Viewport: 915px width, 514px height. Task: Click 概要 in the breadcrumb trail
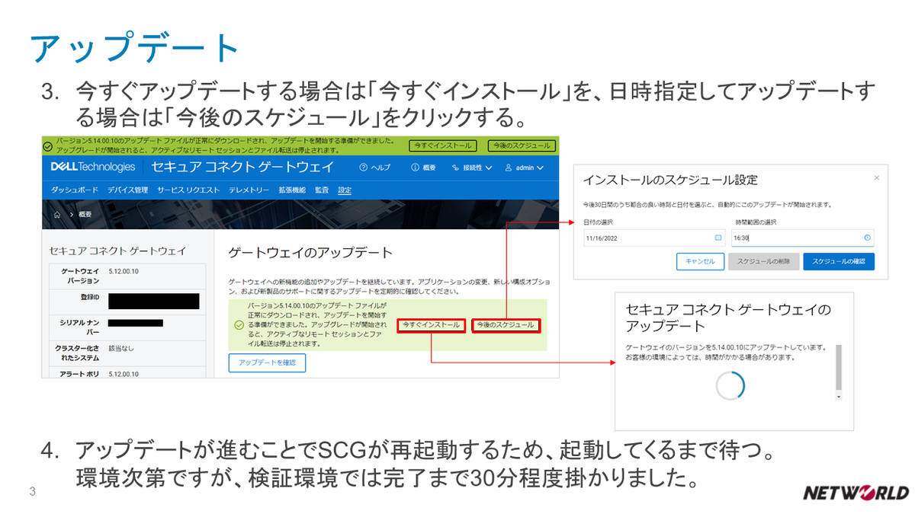(x=85, y=215)
